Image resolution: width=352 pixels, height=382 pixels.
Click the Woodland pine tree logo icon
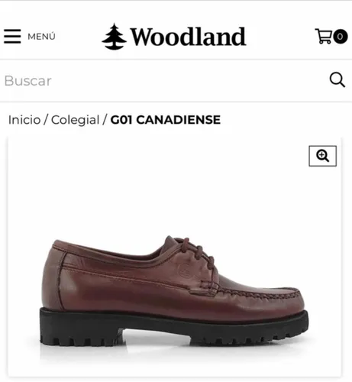pyautogui.click(x=114, y=37)
